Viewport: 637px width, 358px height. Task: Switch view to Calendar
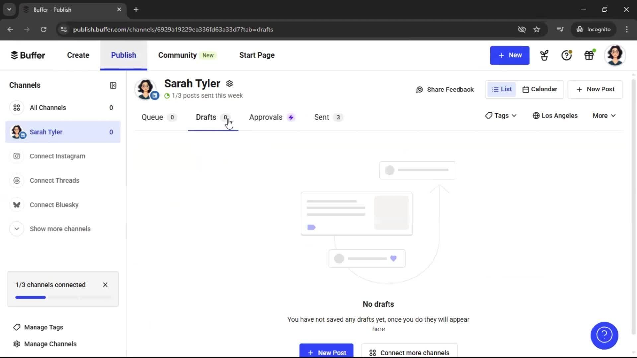tap(540, 89)
